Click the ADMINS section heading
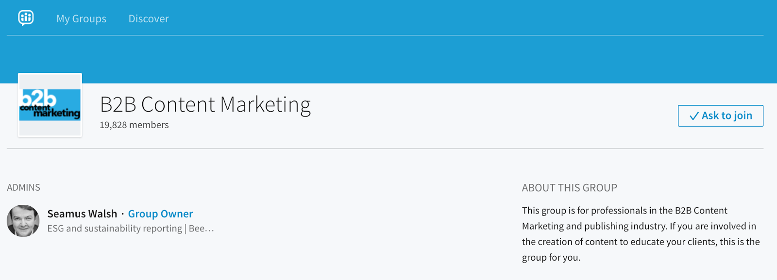 click(23, 188)
